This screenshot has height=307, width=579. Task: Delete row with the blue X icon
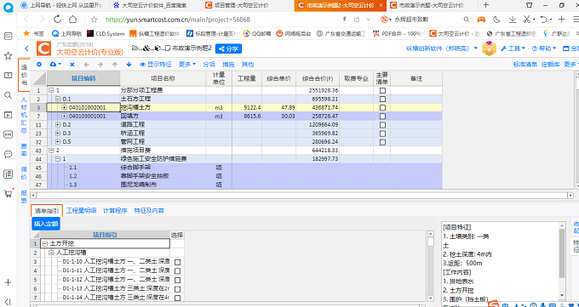72,64
